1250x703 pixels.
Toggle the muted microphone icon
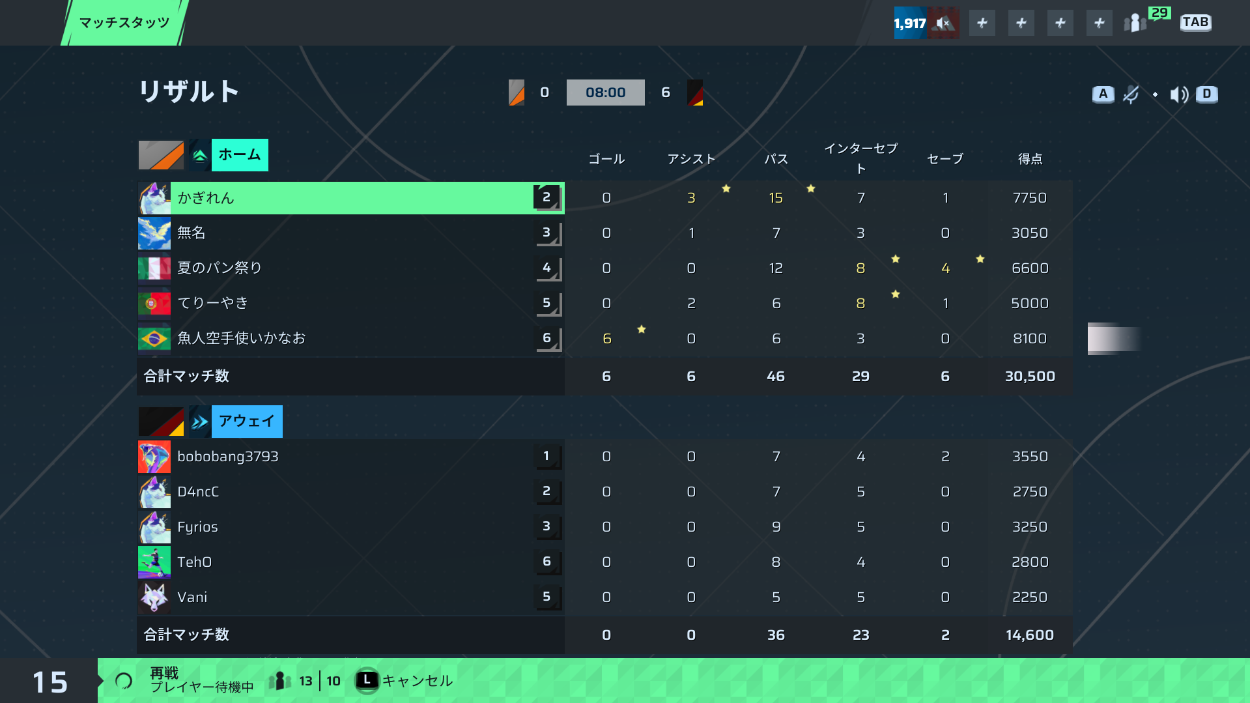coord(1131,94)
